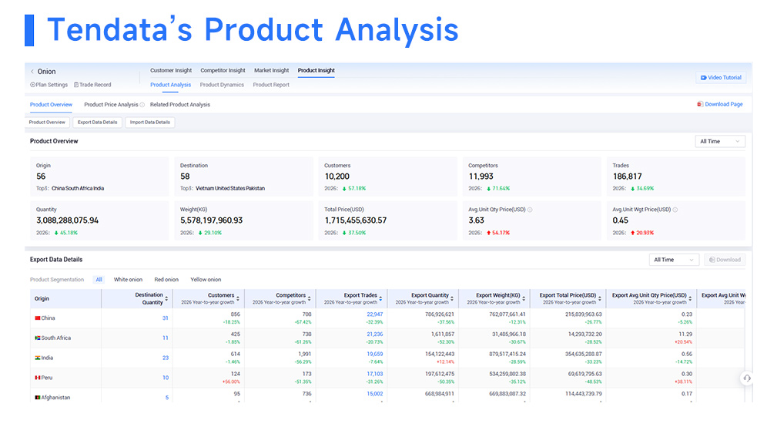Sort by Export Total Price(USD) column
The image size is (767, 437).
(x=600, y=298)
